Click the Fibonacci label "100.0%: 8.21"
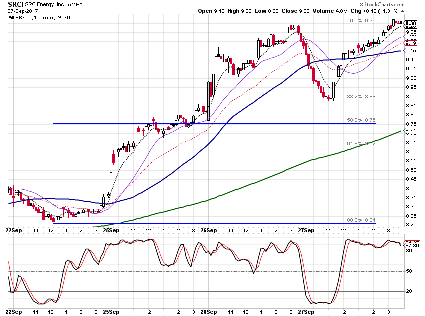425x316 pixels. (360, 220)
